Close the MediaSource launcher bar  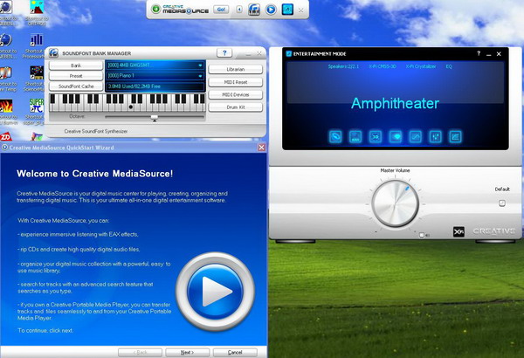300,10
